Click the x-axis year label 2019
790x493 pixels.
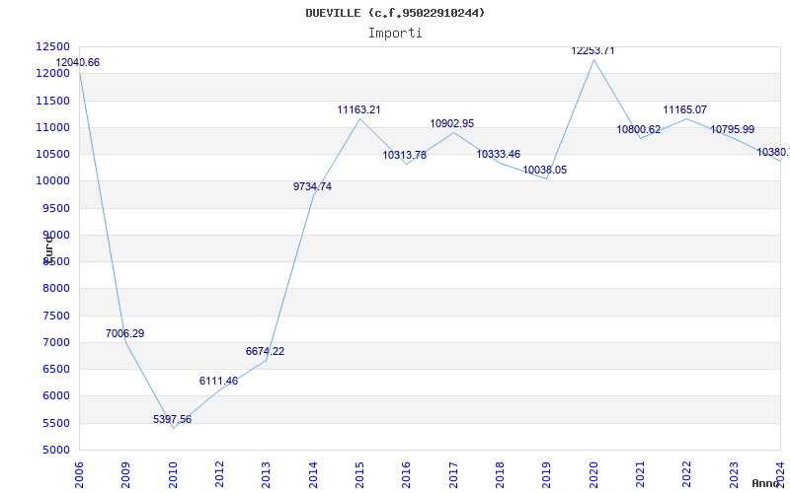click(547, 475)
